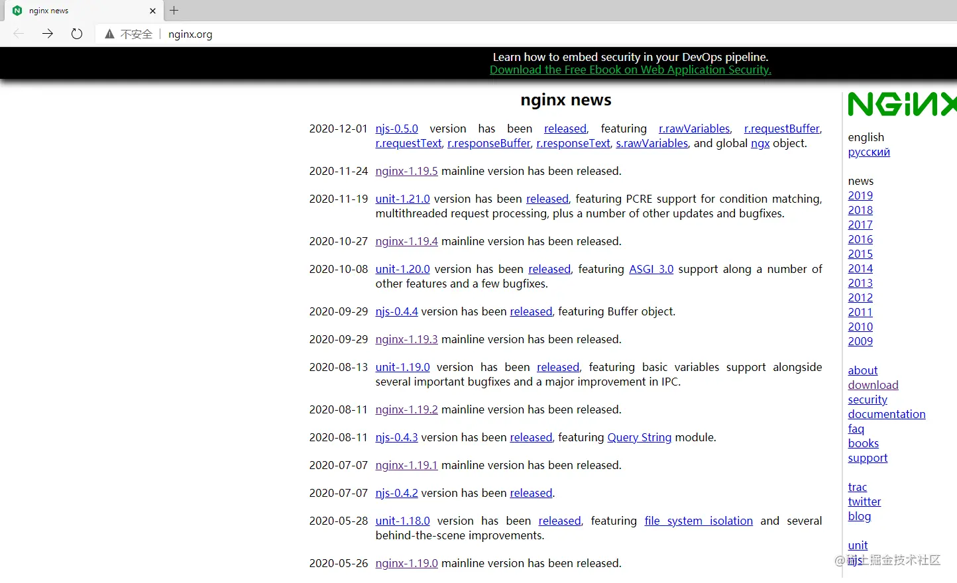Click the nginx news page heading

point(566,100)
